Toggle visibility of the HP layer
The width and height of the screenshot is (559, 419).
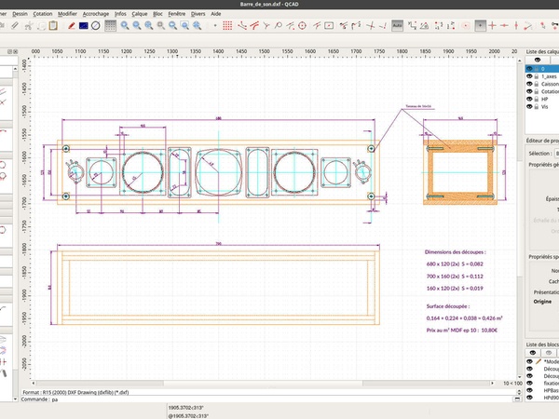click(529, 99)
